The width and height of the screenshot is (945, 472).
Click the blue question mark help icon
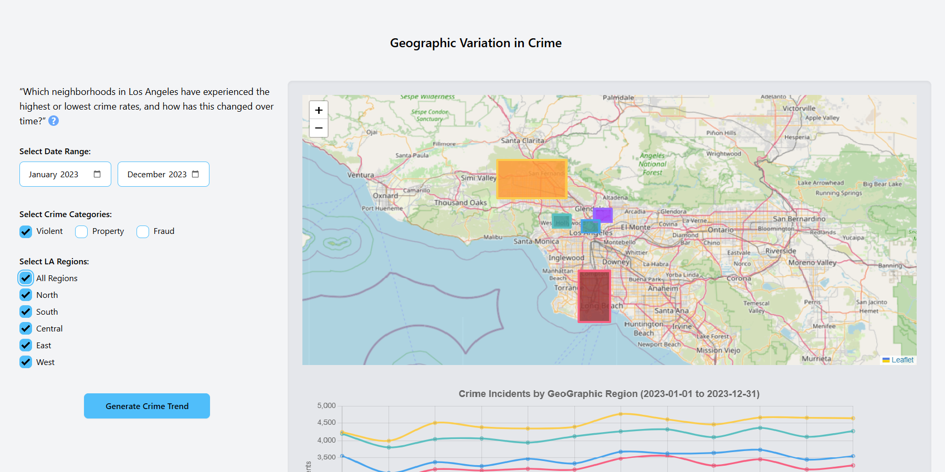tap(54, 121)
